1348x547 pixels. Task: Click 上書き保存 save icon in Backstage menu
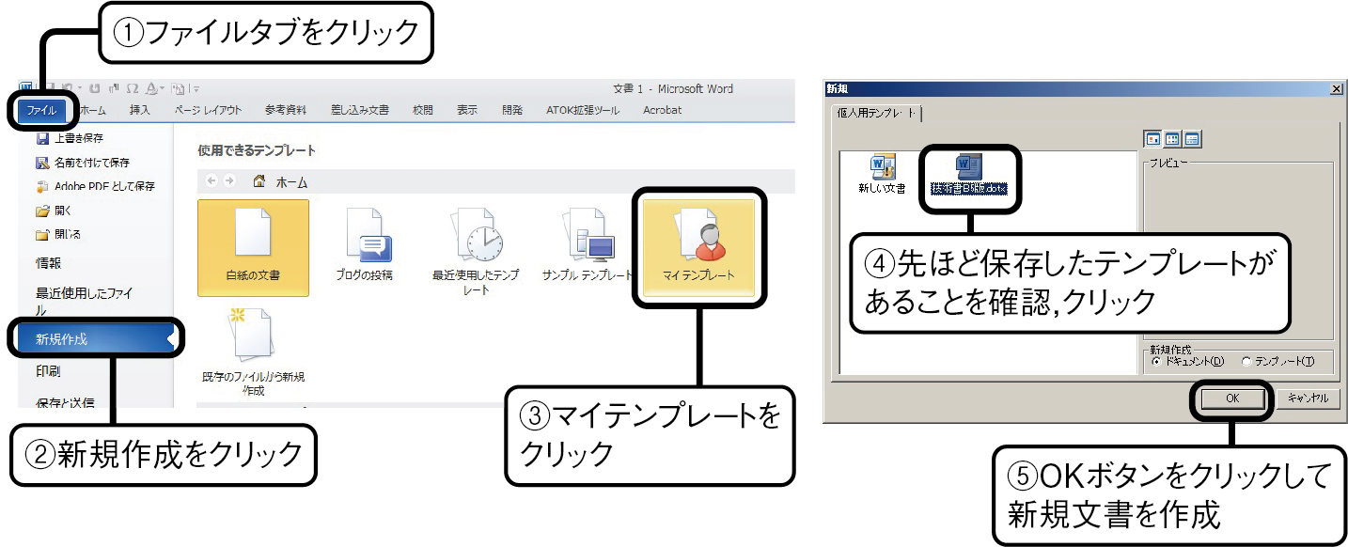point(42,138)
